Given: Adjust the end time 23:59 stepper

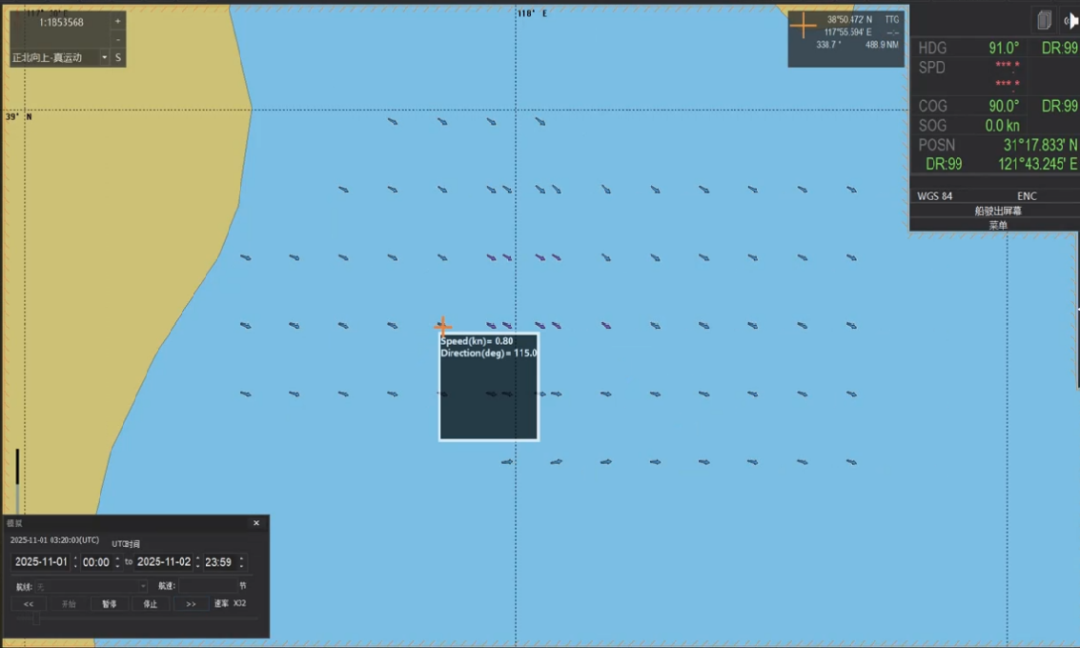Looking at the screenshot, I should [241, 562].
